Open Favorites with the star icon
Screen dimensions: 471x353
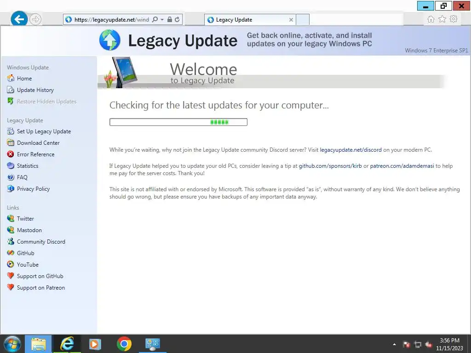point(442,19)
